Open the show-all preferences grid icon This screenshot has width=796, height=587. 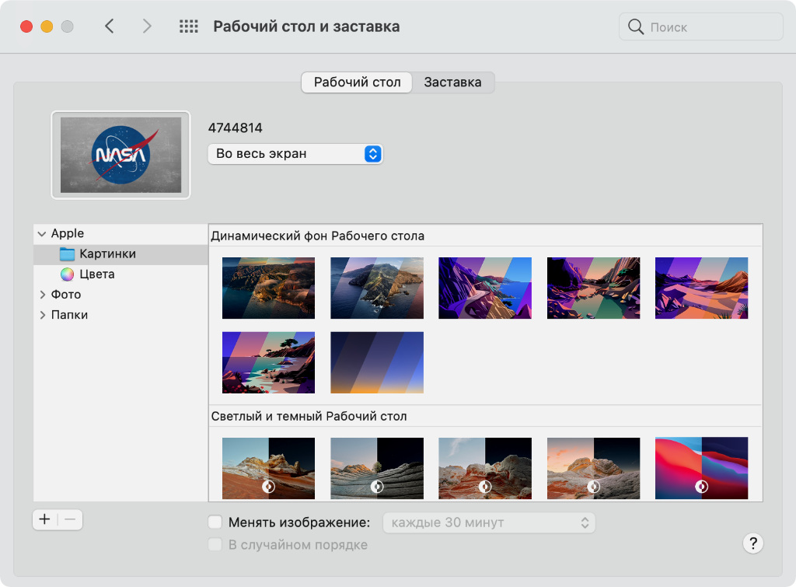(x=188, y=26)
